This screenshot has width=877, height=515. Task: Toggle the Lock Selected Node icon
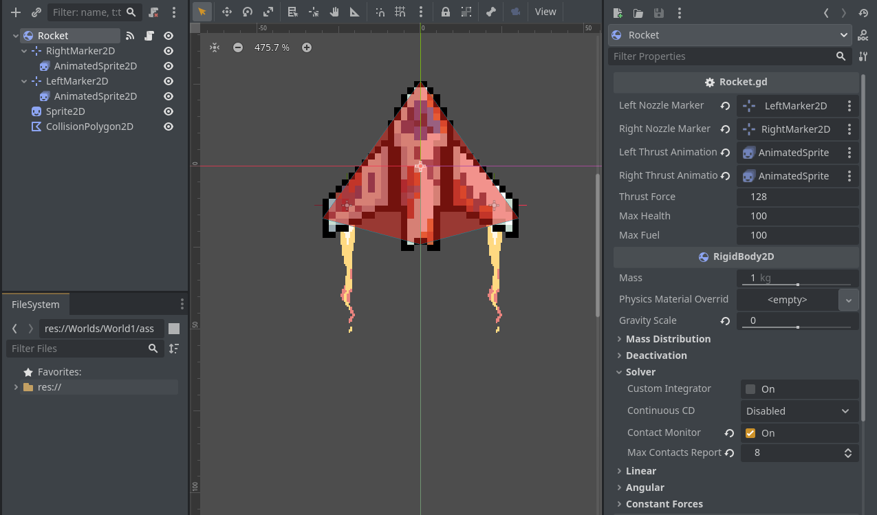click(x=446, y=12)
